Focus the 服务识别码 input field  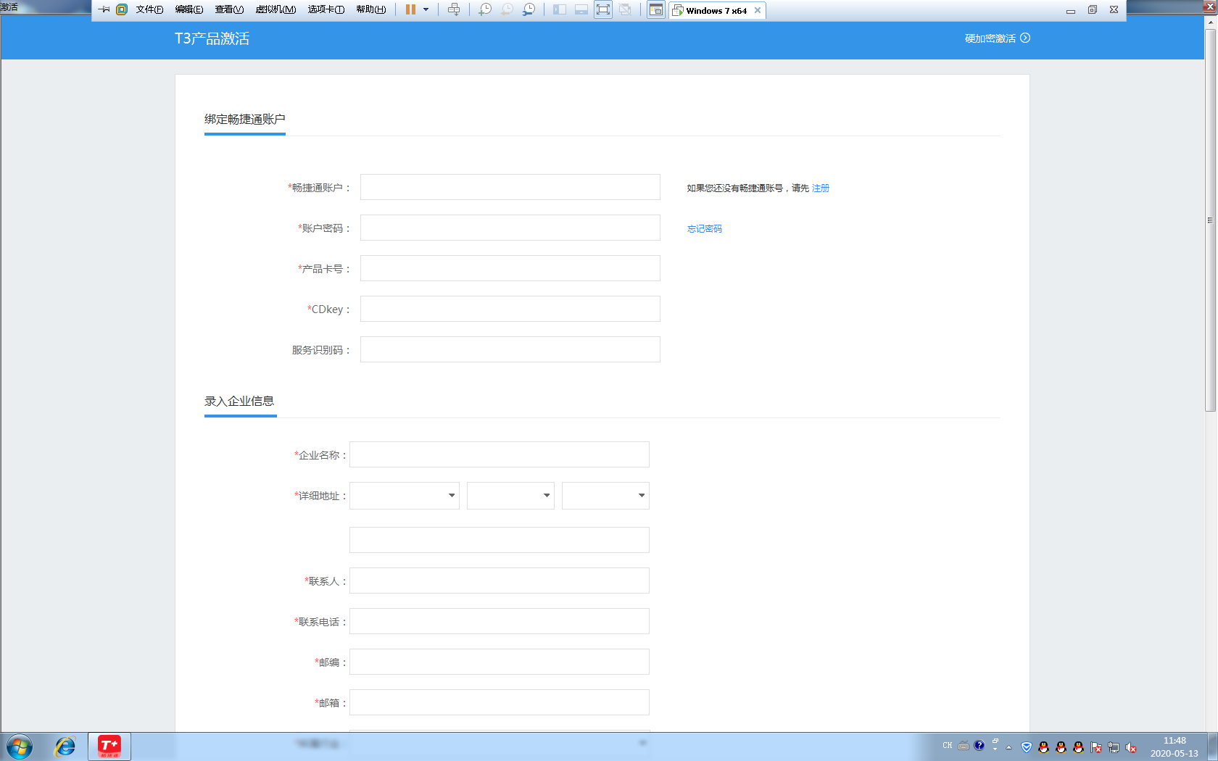(x=510, y=349)
